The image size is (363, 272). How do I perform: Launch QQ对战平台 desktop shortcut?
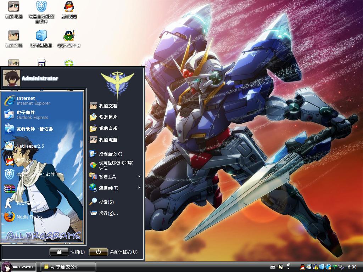coord(69,39)
